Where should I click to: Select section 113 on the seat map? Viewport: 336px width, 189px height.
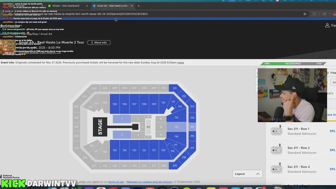click(x=180, y=107)
